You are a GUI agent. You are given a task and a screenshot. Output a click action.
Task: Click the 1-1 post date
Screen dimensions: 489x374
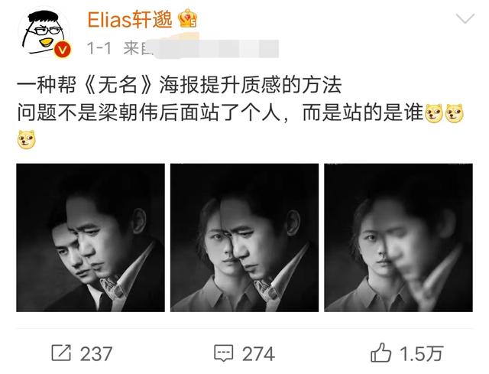coord(99,48)
